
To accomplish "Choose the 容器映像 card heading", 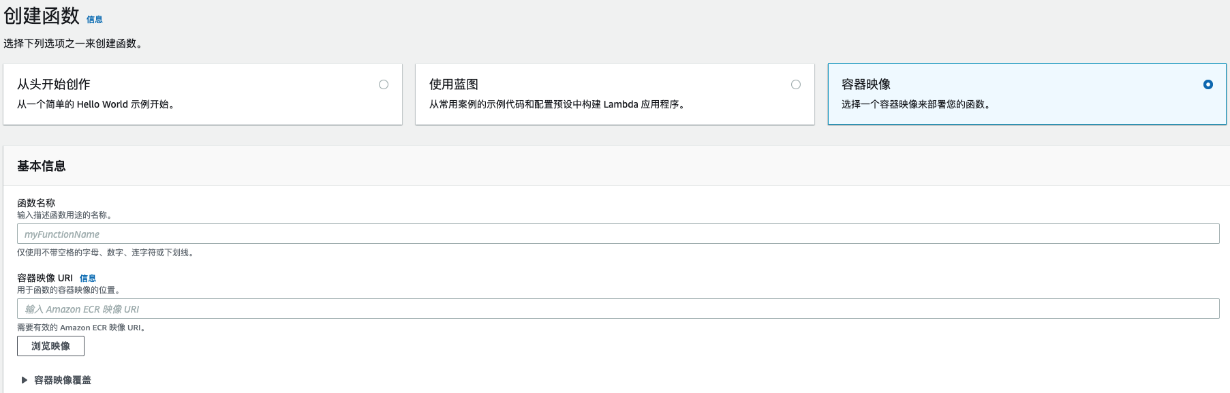I will click(866, 84).
